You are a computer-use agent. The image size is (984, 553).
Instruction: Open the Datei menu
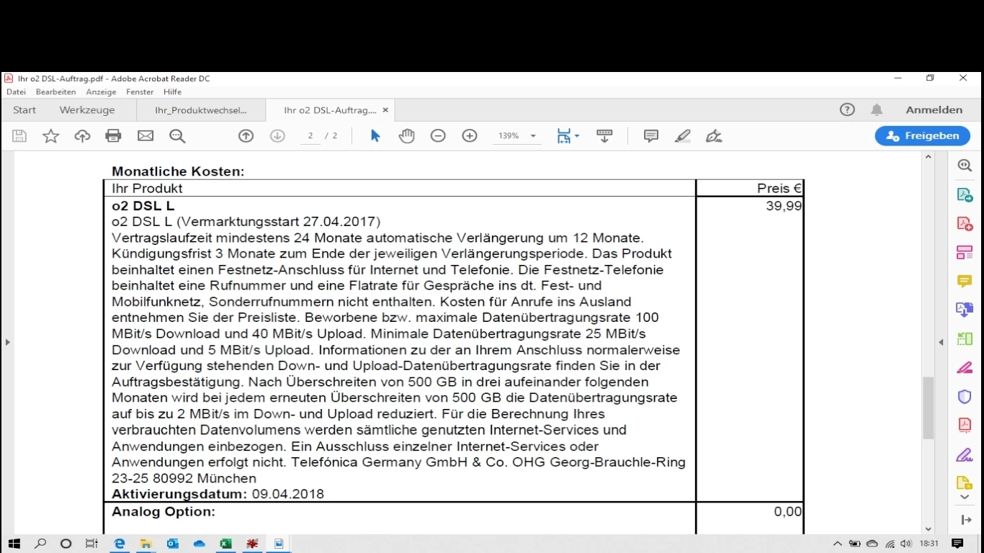pyautogui.click(x=16, y=92)
